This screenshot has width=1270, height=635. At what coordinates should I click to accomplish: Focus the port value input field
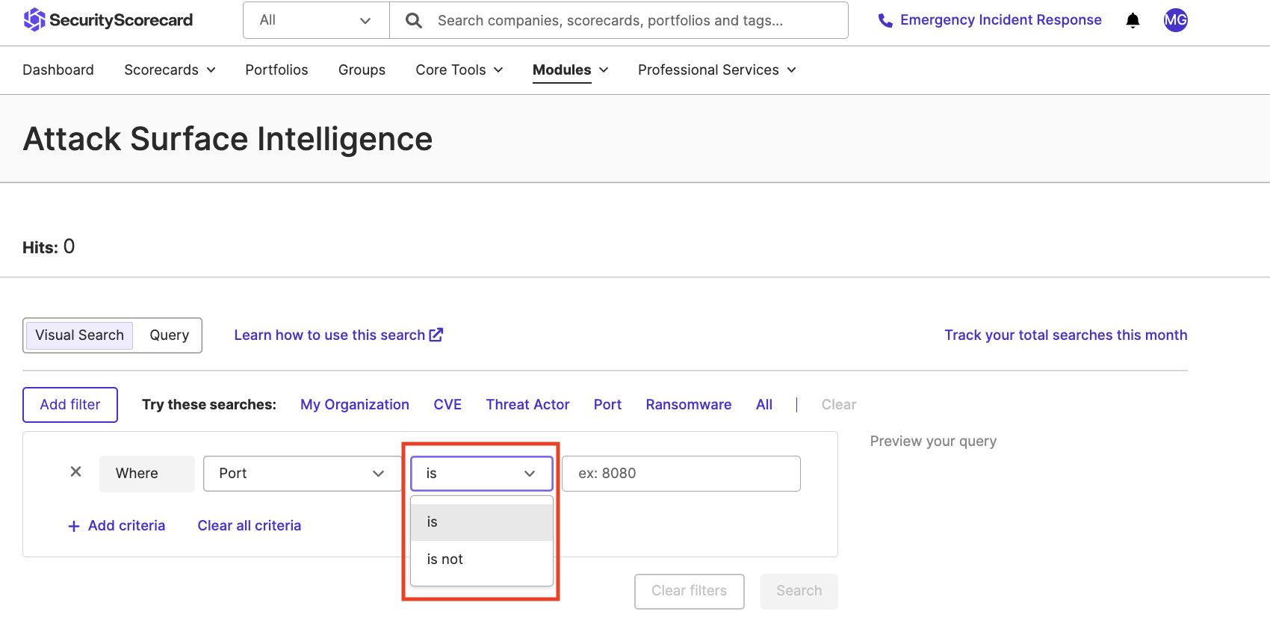click(x=681, y=474)
